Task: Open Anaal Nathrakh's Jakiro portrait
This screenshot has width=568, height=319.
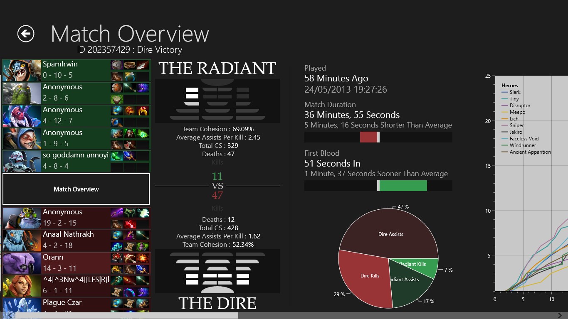Action: [22, 241]
